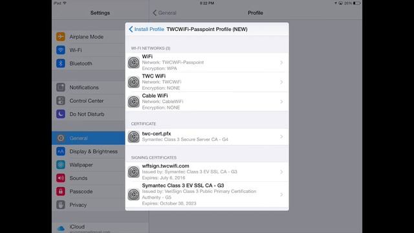
Task: Tap the General gear icon in sidebar
Action: 60,138
